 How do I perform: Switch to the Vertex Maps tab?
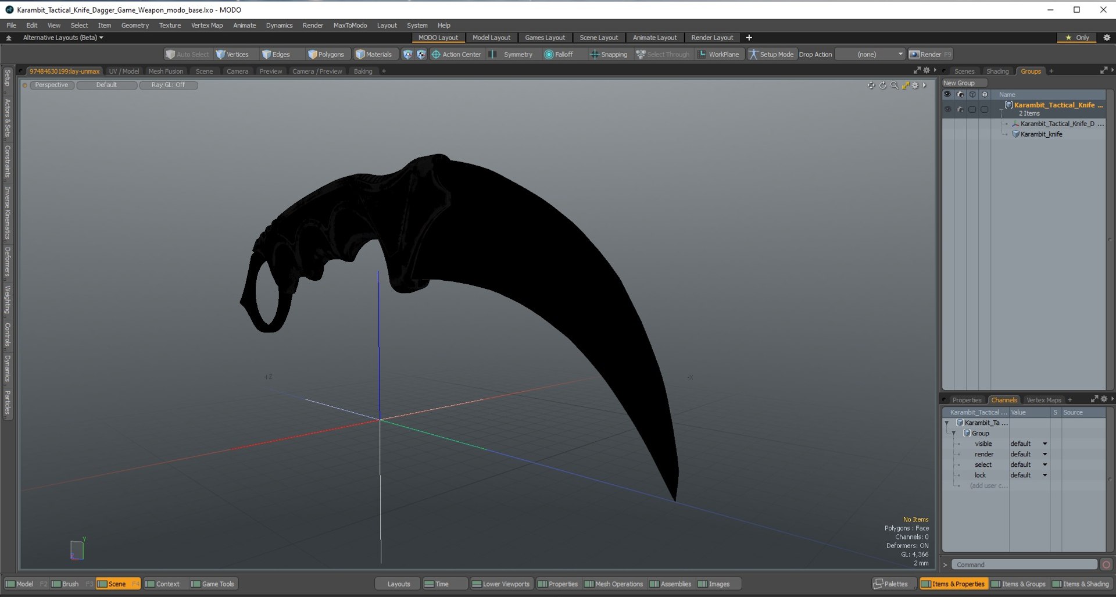[x=1043, y=400]
